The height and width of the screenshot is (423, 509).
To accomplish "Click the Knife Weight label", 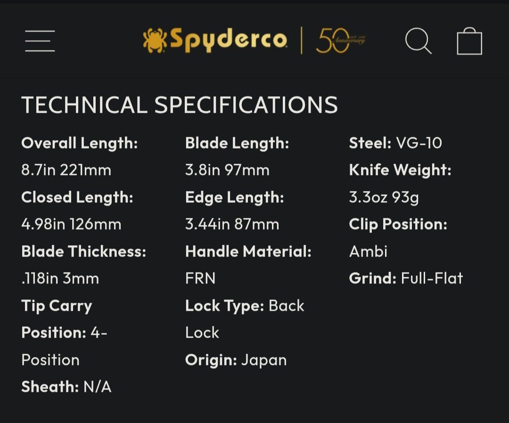I will [x=400, y=170].
